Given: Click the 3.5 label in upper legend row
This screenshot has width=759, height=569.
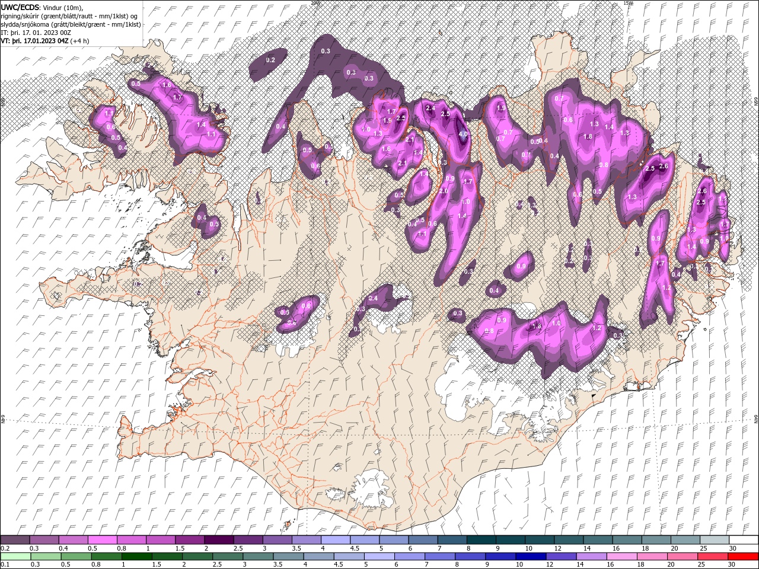Looking at the screenshot, I should (x=296, y=548).
